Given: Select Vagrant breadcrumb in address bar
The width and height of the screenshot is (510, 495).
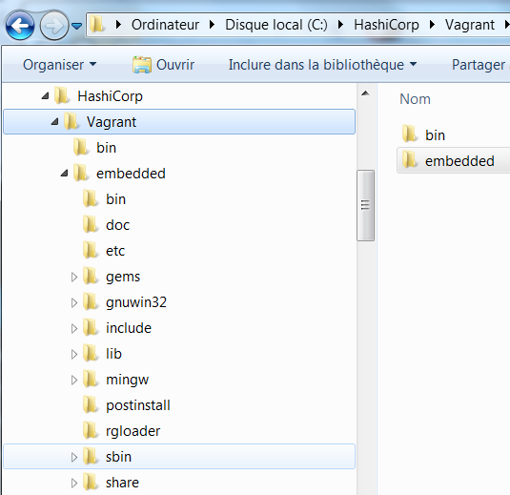Looking at the screenshot, I should coord(470,25).
